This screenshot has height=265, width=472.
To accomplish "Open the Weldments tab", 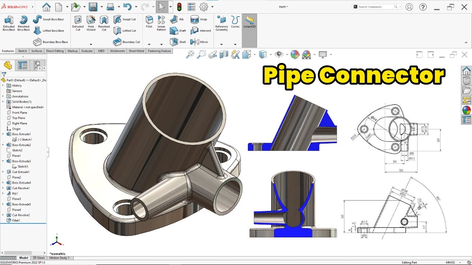I will [x=117, y=51].
